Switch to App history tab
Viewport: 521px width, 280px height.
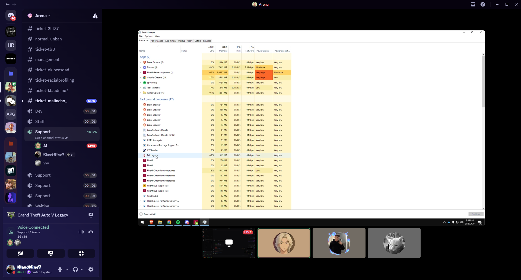171,41
